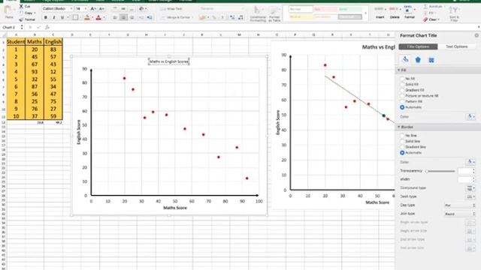This screenshot has height=270, width=481.
Task: Select Pattern fill radio option
Action: click(x=402, y=101)
